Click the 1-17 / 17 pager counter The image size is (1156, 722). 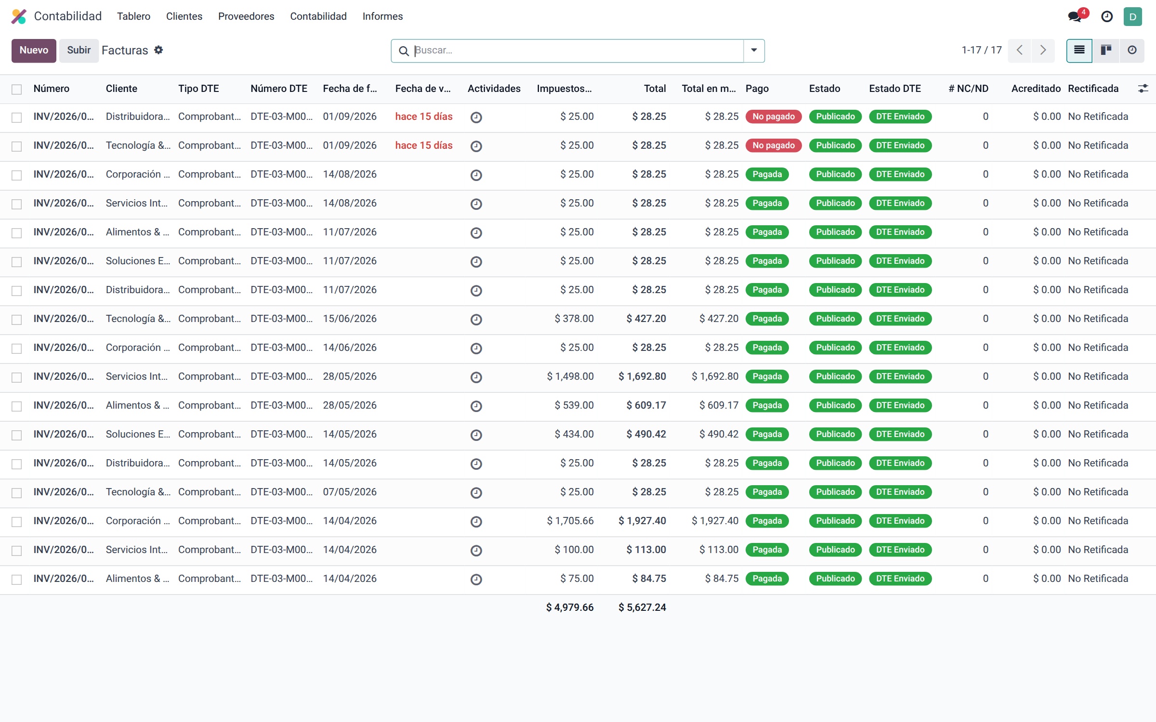(981, 50)
